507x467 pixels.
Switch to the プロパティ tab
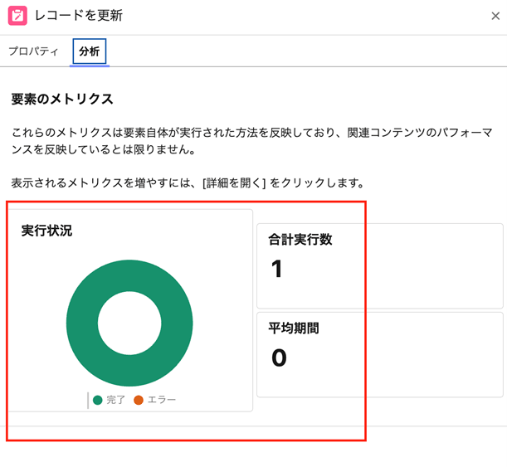click(33, 51)
